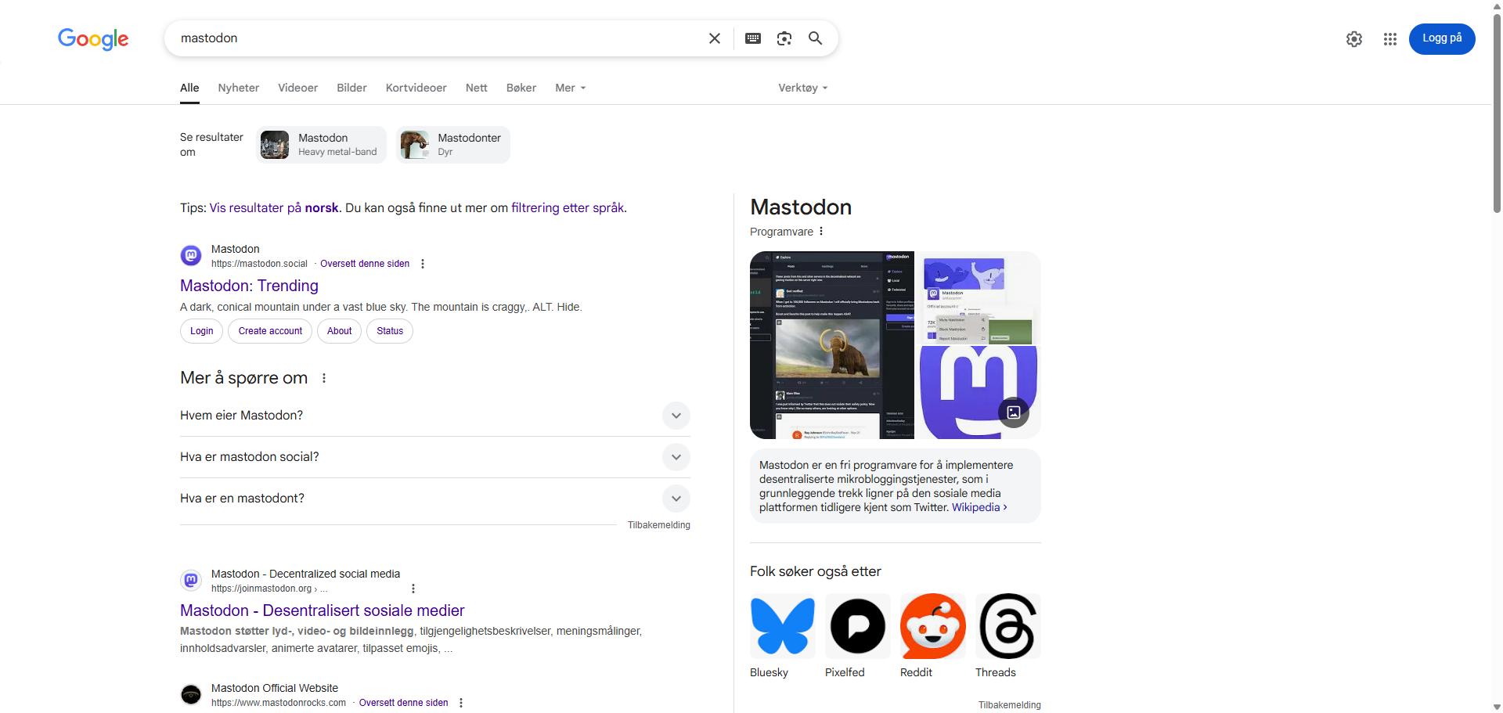Open the Pixelfed icon
1503x713 pixels.
pyautogui.click(x=858, y=626)
